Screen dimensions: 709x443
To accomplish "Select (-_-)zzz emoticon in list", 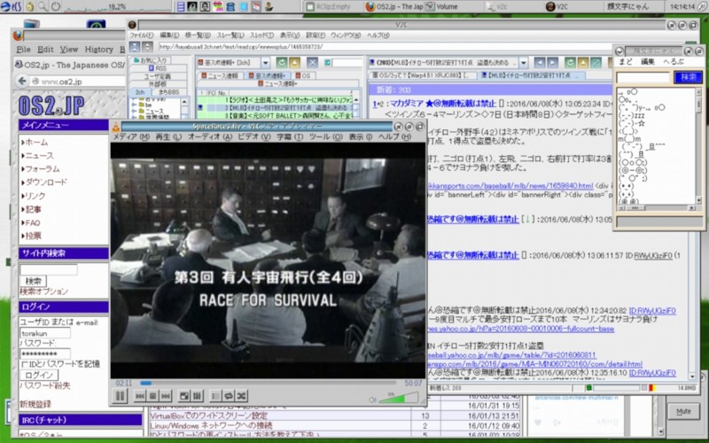I will click(632, 116).
